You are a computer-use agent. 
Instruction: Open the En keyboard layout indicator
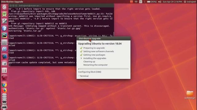tap(141, 2)
